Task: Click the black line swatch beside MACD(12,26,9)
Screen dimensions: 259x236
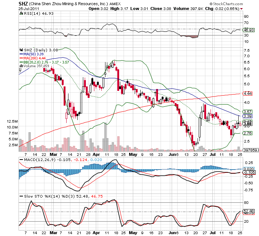Action: click(21, 160)
